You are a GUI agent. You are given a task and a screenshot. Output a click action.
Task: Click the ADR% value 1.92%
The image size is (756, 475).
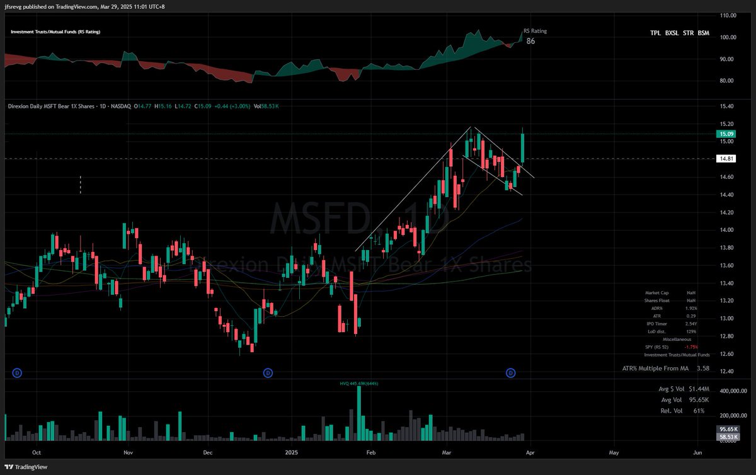[692, 308]
